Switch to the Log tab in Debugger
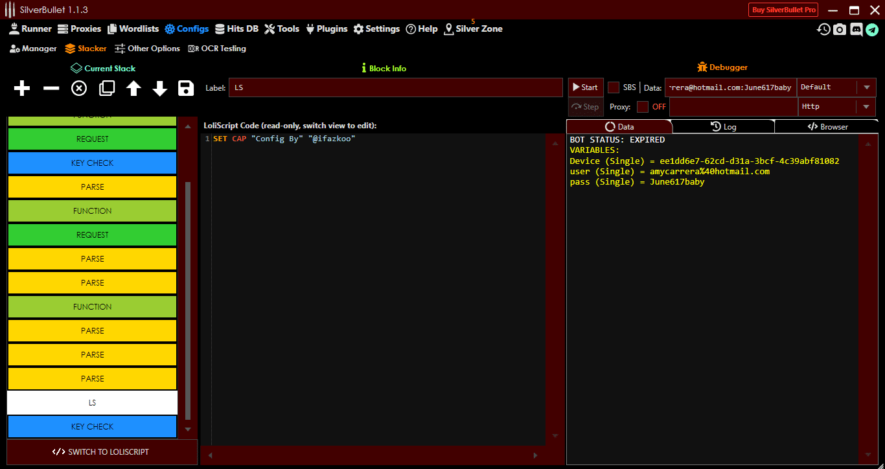The width and height of the screenshot is (885, 469). tap(724, 126)
